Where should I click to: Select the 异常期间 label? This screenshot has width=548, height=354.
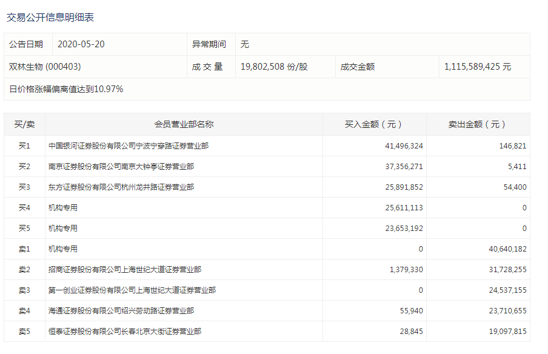(x=209, y=44)
